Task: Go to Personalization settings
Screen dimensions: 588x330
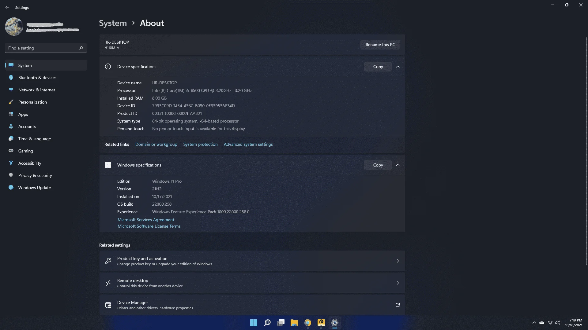Action: tap(46, 102)
